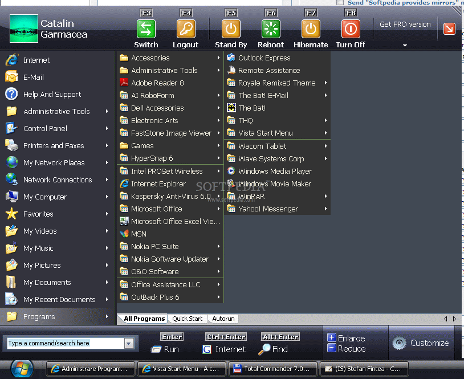The image size is (464, 379).
Task: Open the Yahoo! Messenger folder
Action: click(x=277, y=209)
